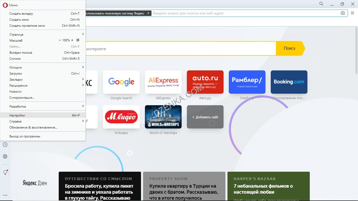Select Создать вкладку menu item

coord(43,14)
